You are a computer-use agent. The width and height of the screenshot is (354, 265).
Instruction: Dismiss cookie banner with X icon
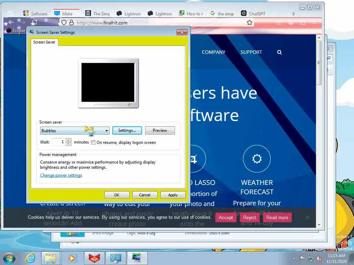[308, 218]
